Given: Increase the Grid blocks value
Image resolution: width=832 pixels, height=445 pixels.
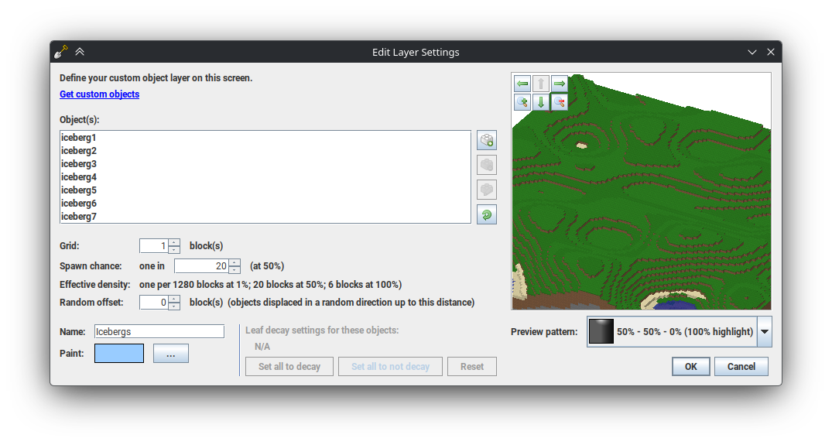Looking at the screenshot, I should tap(174, 242).
